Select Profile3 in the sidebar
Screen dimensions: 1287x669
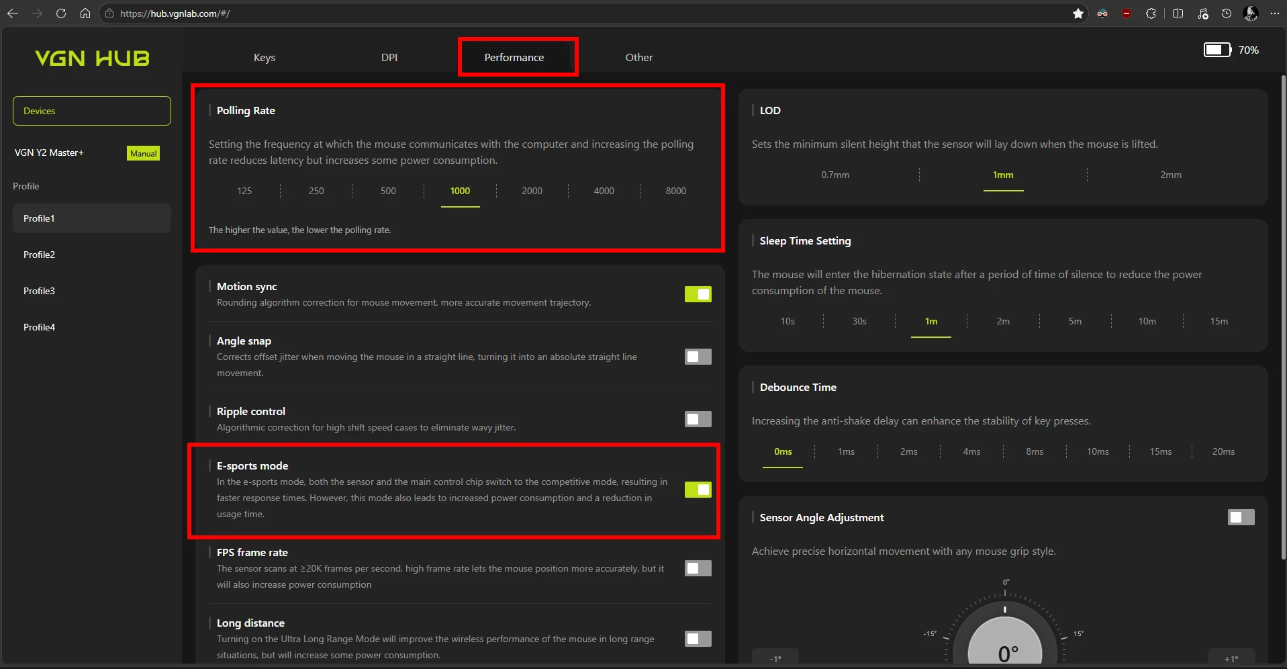(92, 291)
